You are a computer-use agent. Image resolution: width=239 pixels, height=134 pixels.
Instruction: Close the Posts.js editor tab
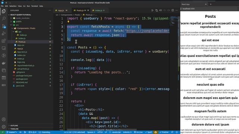click(x=88, y=10)
